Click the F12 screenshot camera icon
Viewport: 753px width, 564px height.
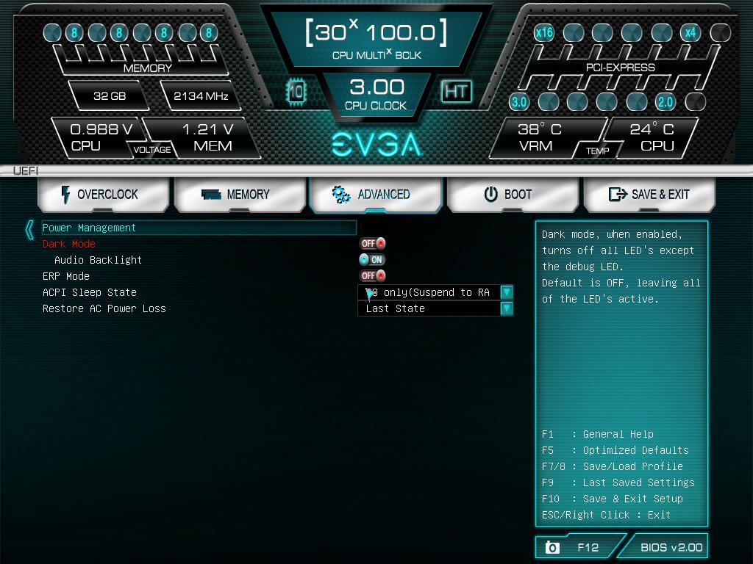(x=552, y=547)
